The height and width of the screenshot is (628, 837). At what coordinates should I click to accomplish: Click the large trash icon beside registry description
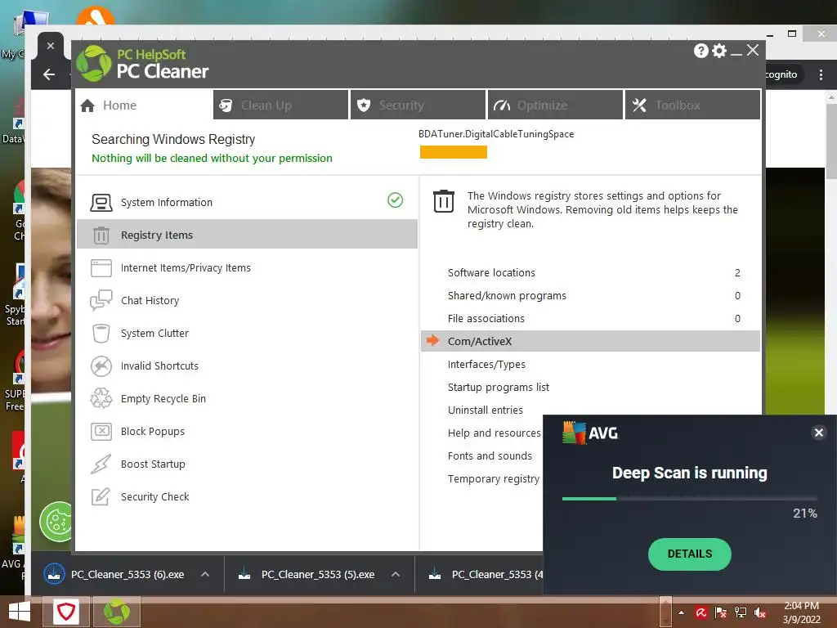444,201
